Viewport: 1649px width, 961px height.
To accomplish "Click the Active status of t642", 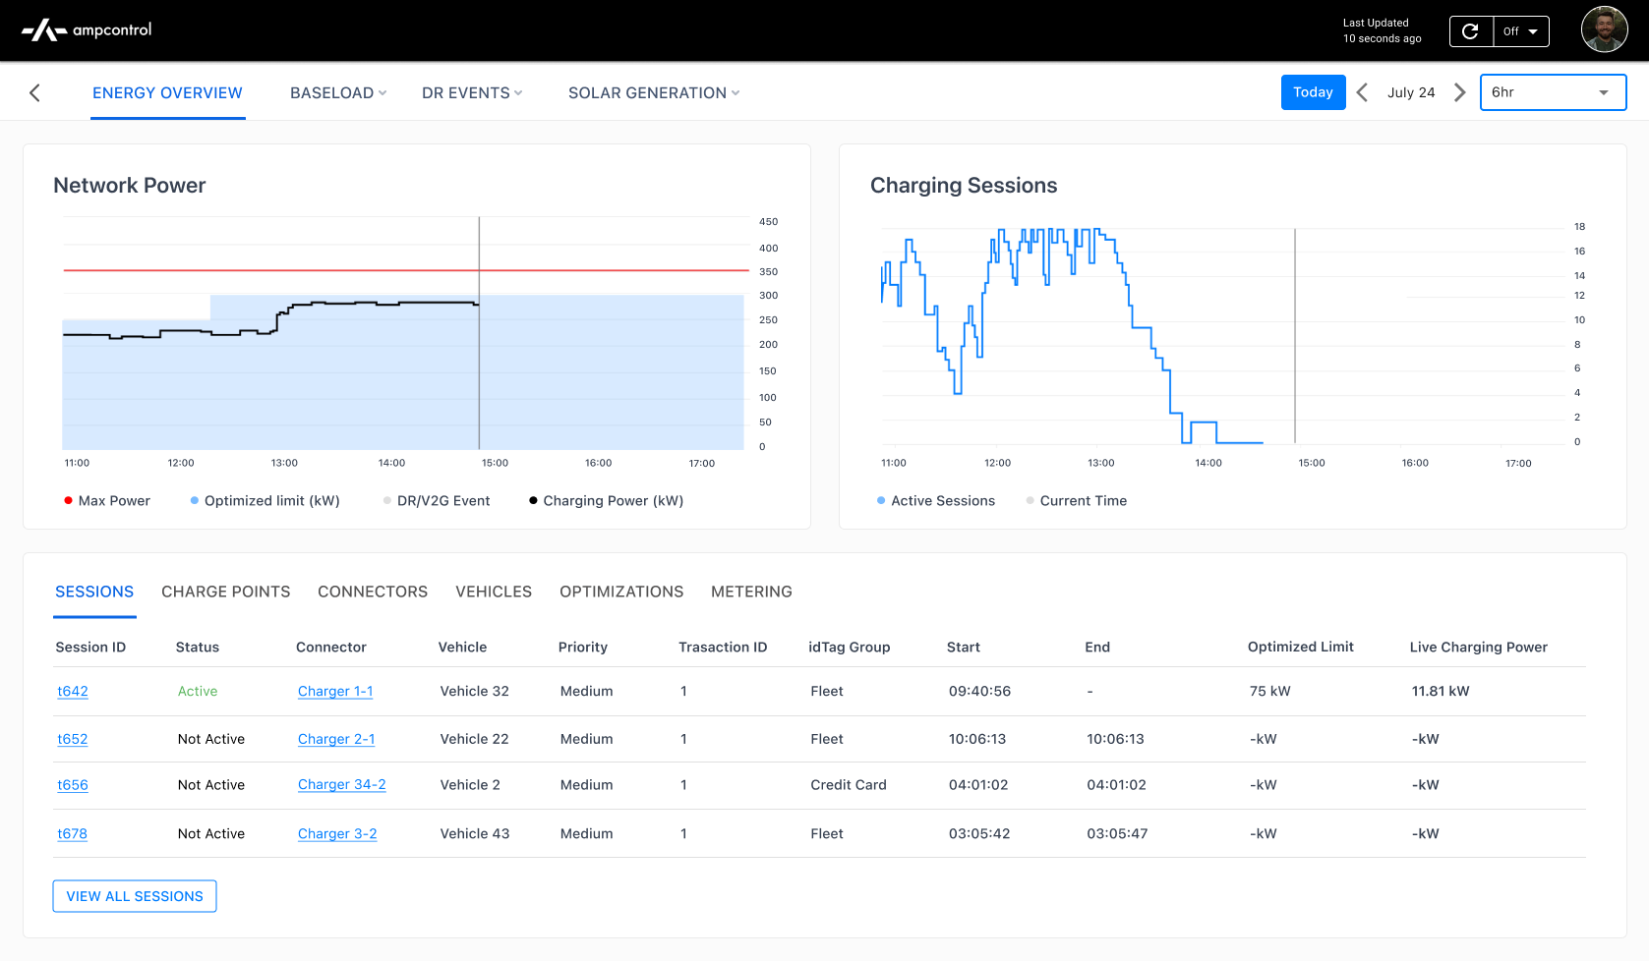I will pyautogui.click(x=198, y=692).
